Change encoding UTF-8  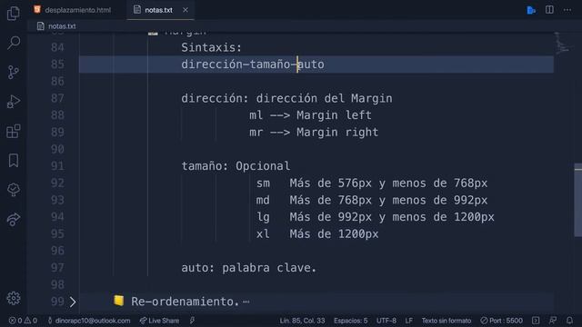tap(386, 321)
